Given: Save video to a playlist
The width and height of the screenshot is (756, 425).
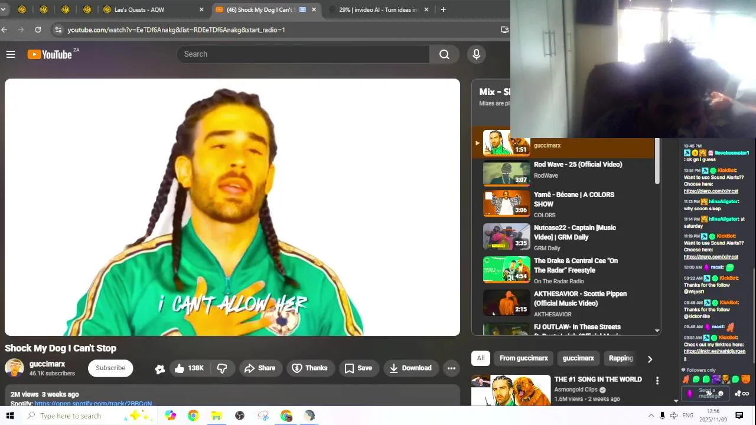Looking at the screenshot, I should (x=359, y=368).
